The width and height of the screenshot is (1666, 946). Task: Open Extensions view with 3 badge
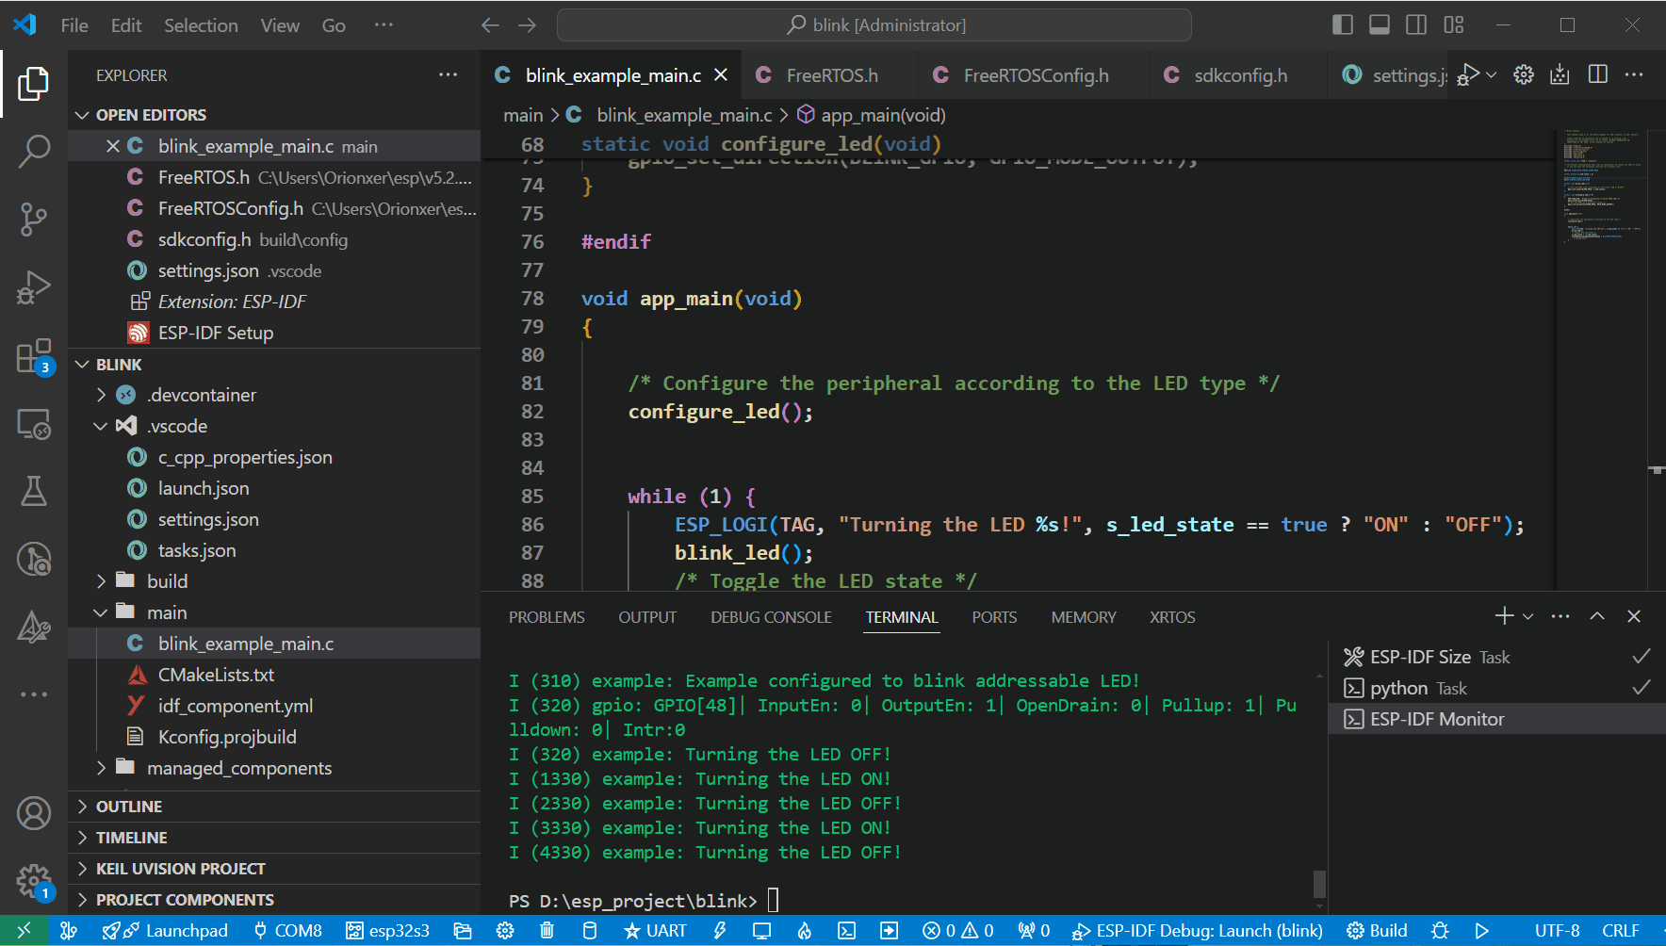click(34, 357)
